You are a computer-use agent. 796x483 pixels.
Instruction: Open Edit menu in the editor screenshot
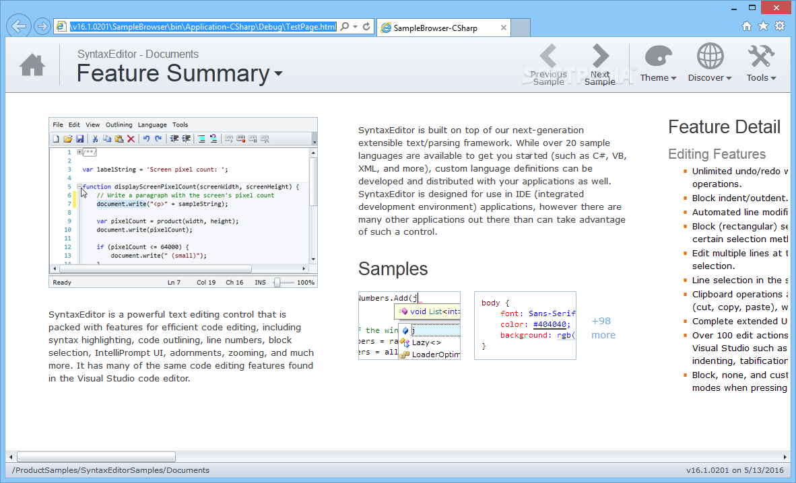pos(74,125)
